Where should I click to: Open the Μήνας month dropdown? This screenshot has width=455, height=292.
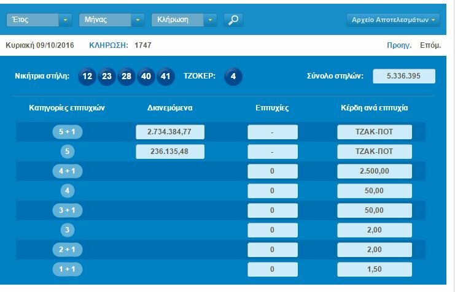112,20
